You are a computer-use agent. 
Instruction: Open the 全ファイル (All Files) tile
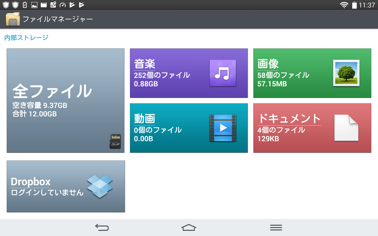[66, 100]
